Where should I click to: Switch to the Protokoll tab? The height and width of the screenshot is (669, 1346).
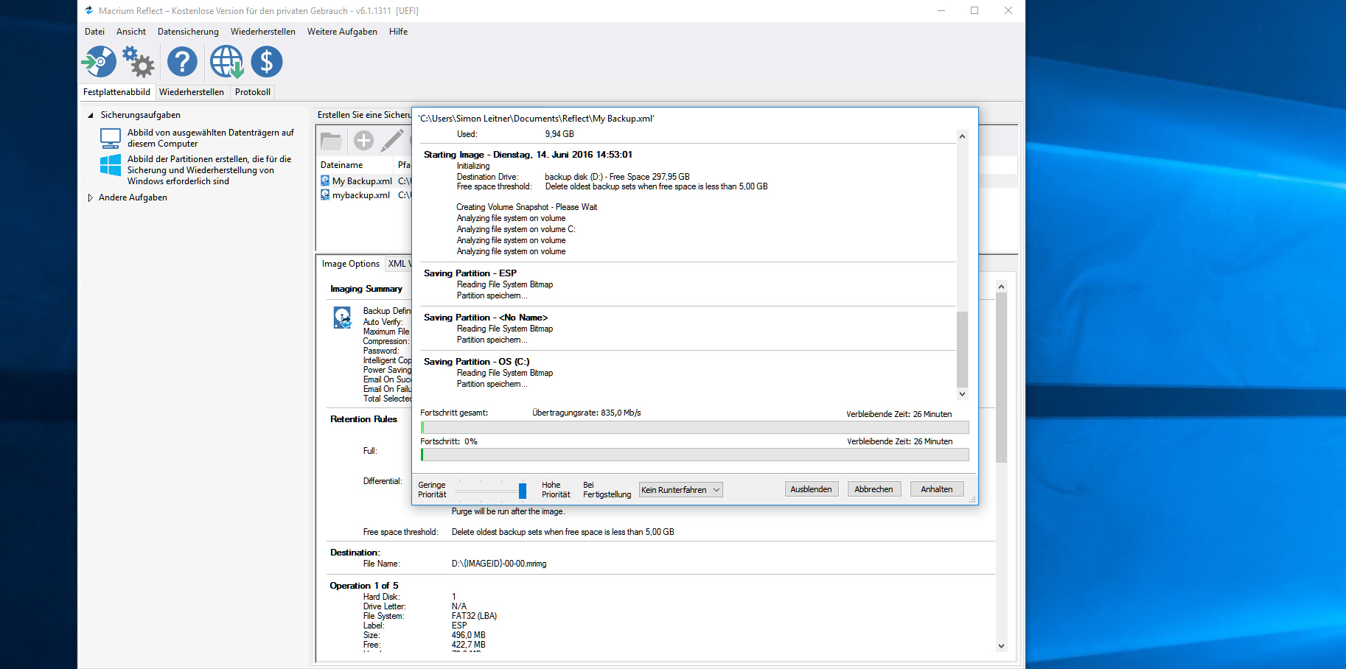[x=253, y=92]
